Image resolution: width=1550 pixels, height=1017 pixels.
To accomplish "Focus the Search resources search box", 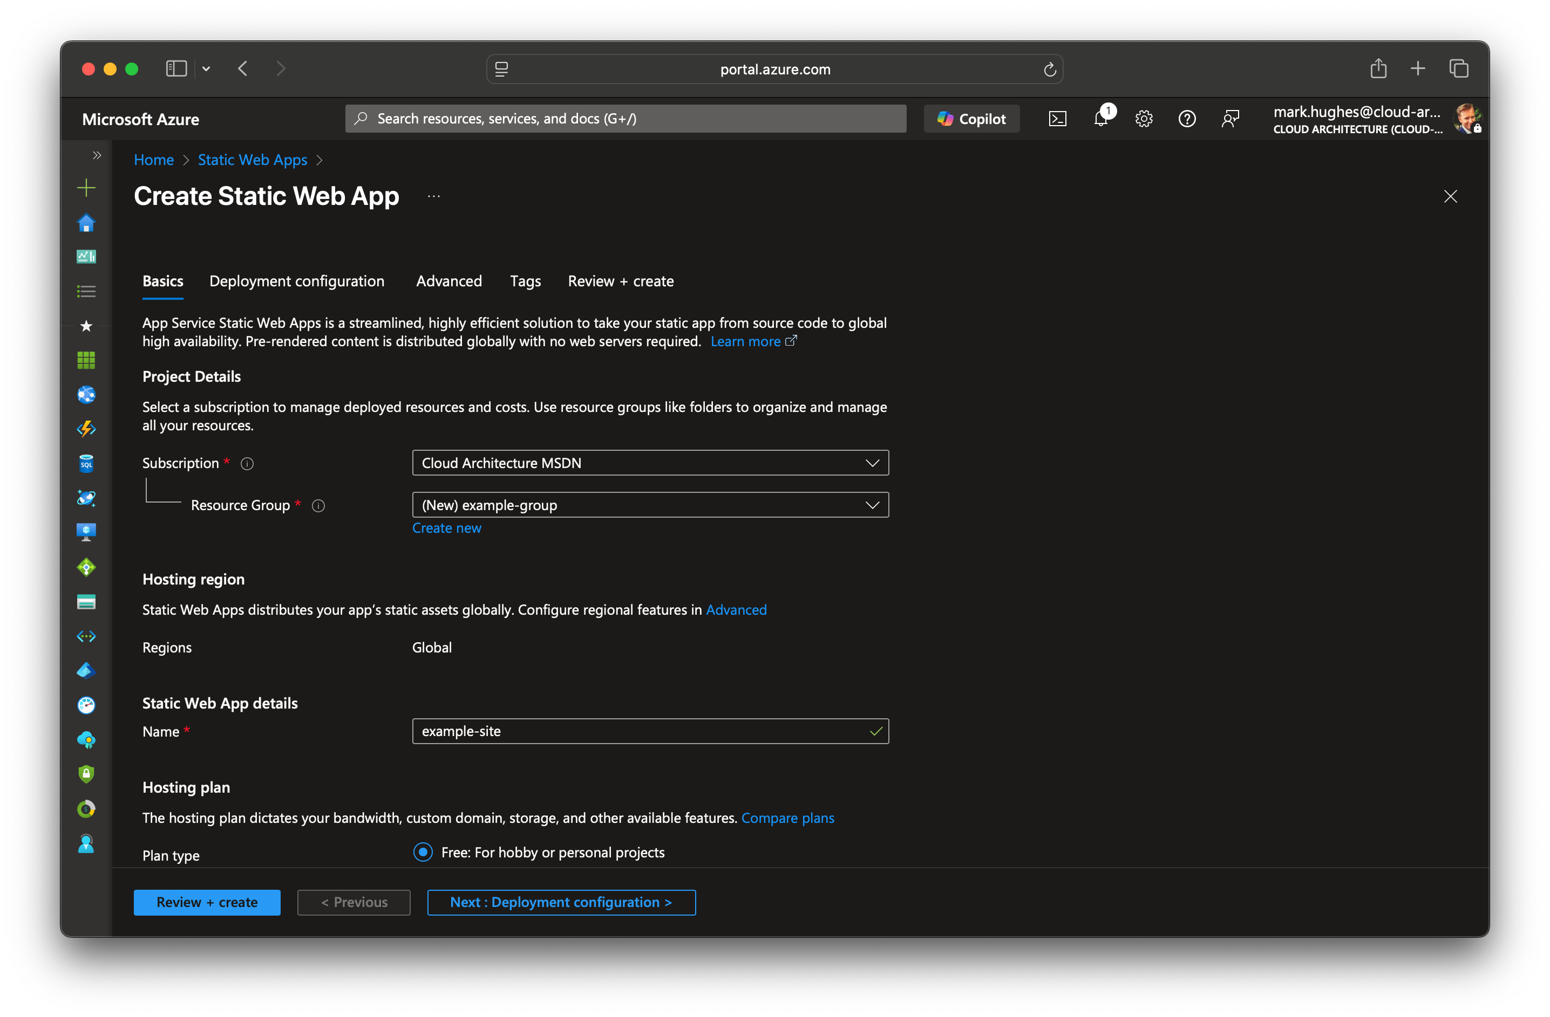I will [626, 119].
